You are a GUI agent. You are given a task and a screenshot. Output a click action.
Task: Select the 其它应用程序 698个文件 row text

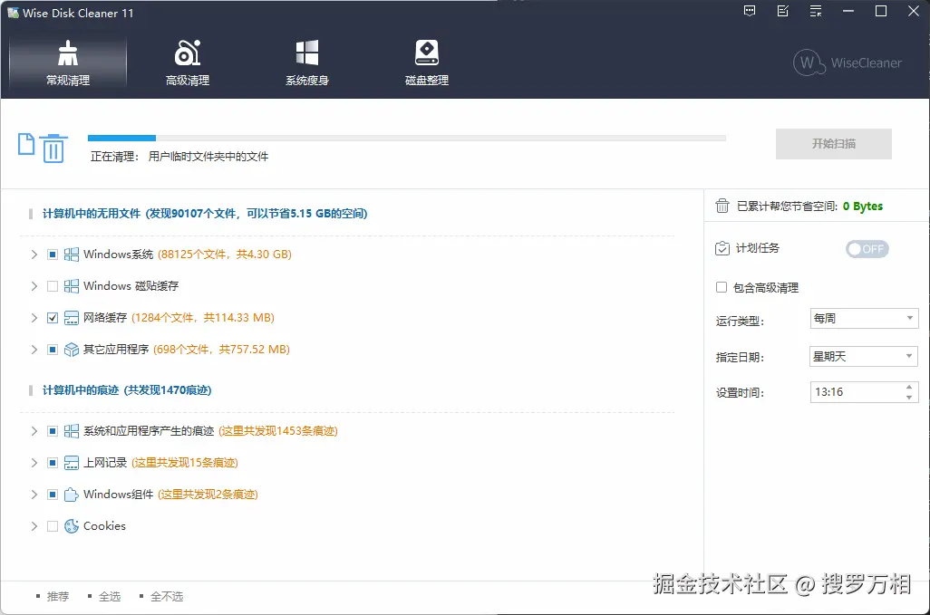click(186, 350)
